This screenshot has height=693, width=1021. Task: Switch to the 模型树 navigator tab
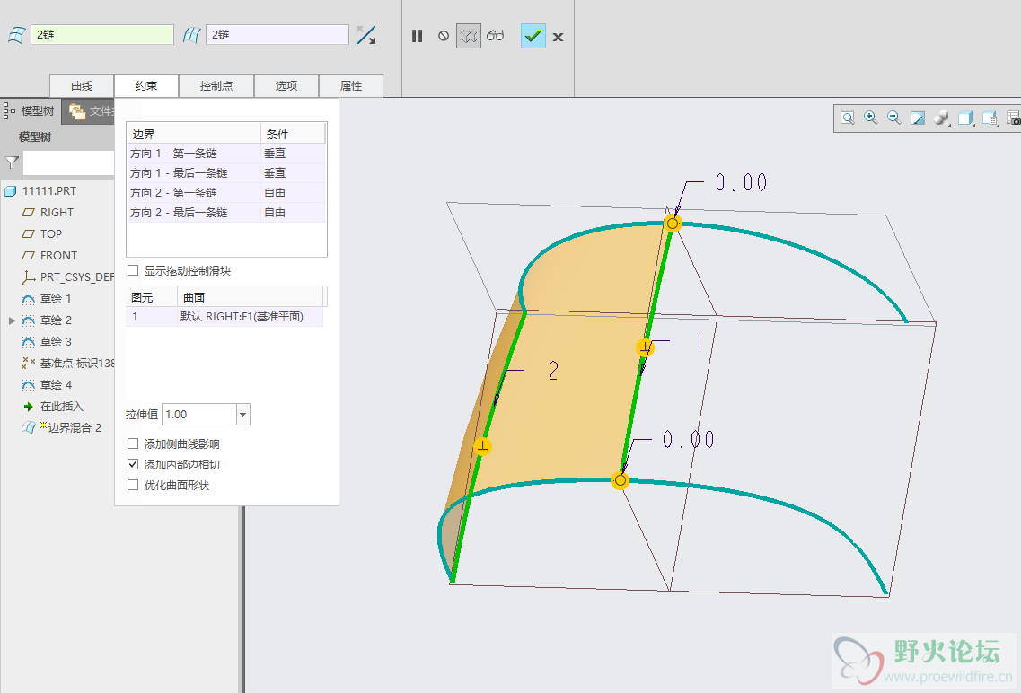(x=30, y=111)
